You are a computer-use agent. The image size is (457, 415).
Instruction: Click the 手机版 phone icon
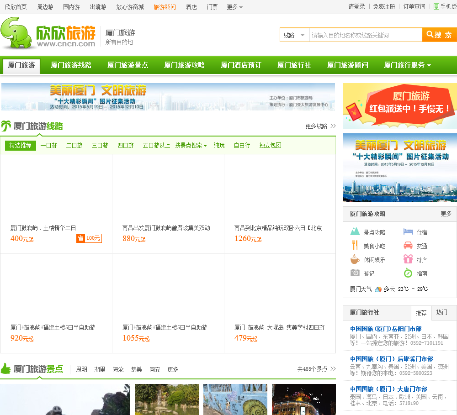436,6
